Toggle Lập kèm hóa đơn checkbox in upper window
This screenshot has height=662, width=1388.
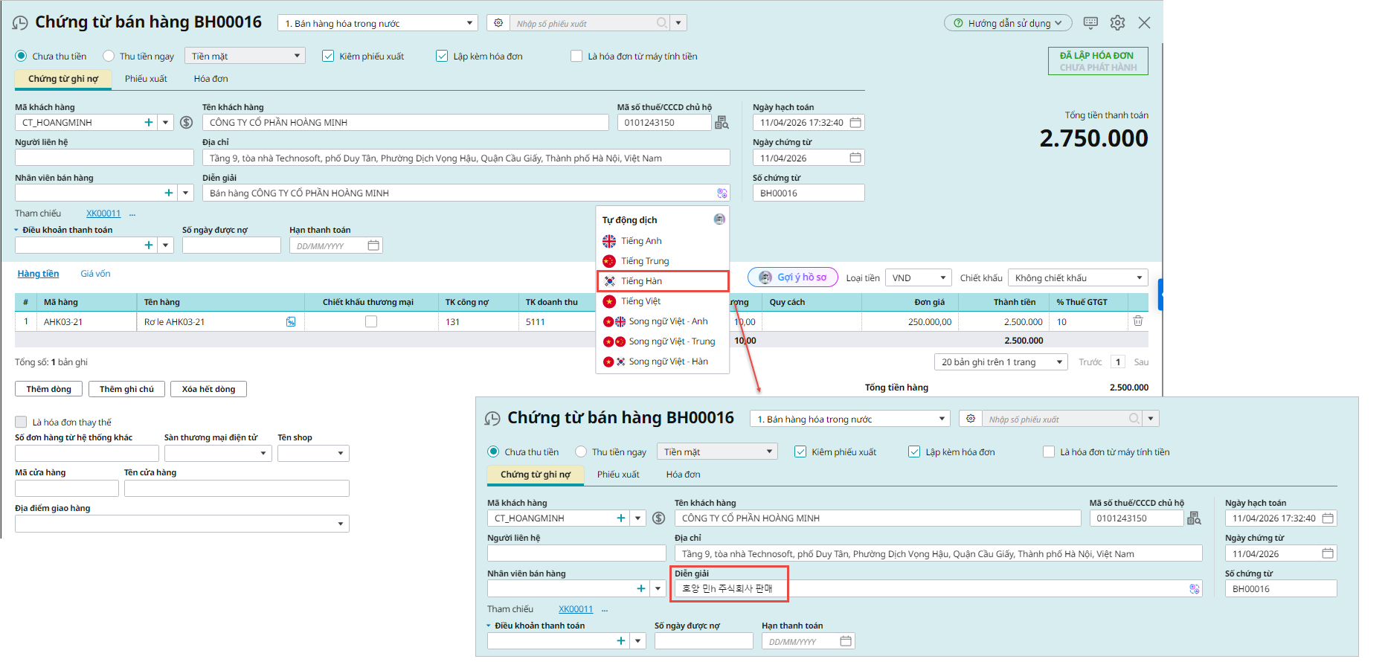tap(442, 56)
